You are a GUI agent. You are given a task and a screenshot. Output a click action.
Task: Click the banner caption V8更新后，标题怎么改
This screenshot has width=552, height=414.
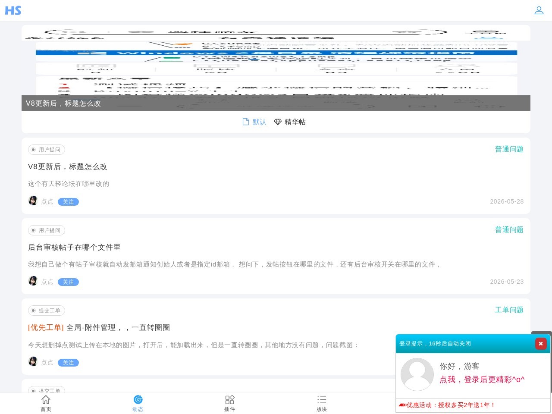pyautogui.click(x=63, y=103)
